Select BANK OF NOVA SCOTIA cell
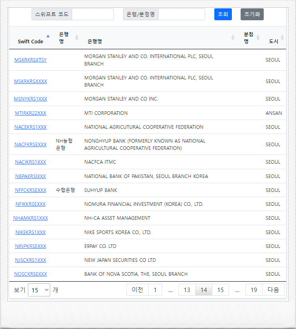 click(136, 274)
